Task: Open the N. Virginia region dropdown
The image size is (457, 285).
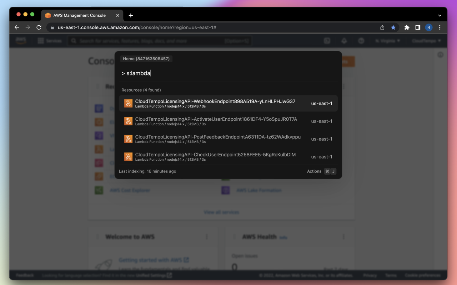Action: click(x=387, y=41)
